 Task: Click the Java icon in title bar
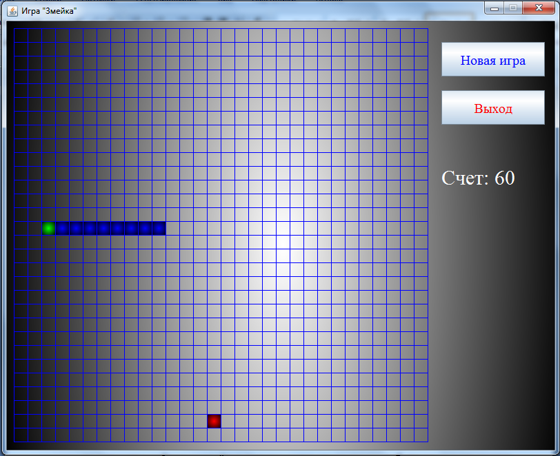[12, 11]
